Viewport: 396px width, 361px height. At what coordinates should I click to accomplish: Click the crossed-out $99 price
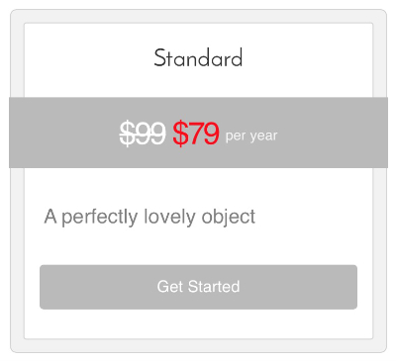tap(143, 134)
